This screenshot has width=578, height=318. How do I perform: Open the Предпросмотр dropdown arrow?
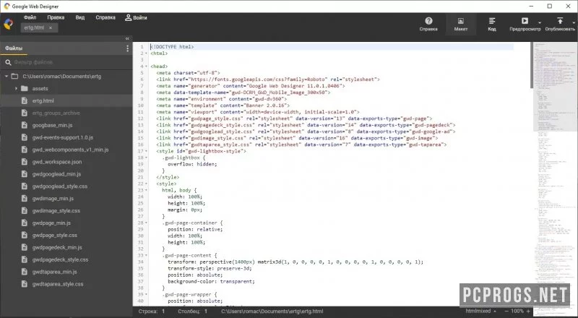[540, 23]
